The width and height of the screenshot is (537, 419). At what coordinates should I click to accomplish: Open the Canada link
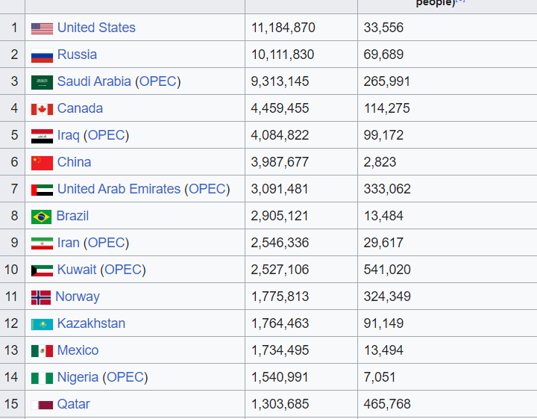(80, 108)
